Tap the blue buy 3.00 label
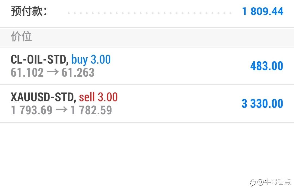Image resolution: width=294 pixels, height=194 pixels. tap(91, 59)
